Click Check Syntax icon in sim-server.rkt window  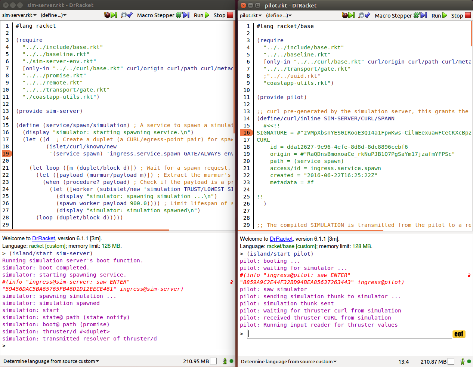click(x=126, y=15)
